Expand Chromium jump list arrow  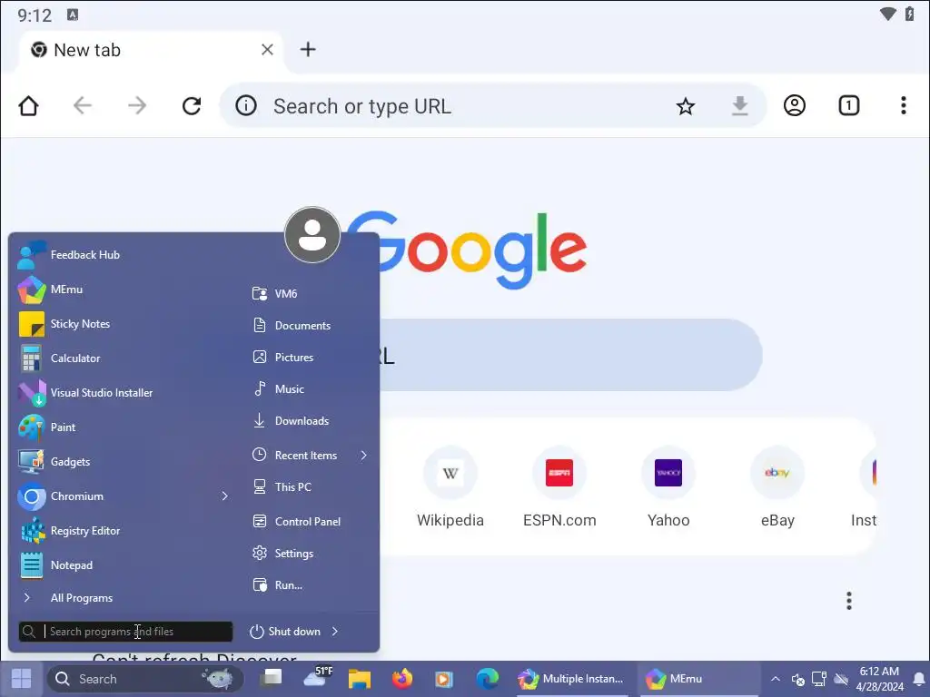pyautogui.click(x=225, y=496)
